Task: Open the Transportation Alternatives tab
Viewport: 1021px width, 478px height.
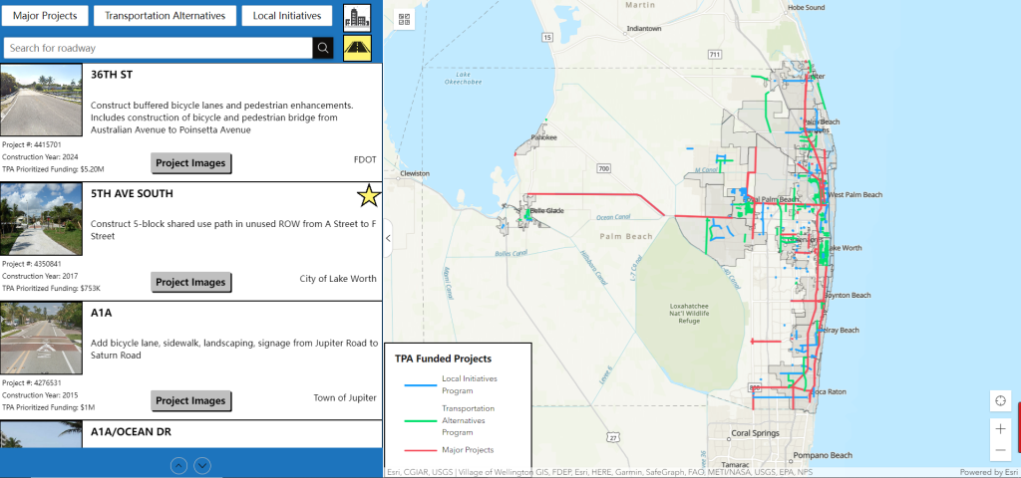Action: coord(165,16)
